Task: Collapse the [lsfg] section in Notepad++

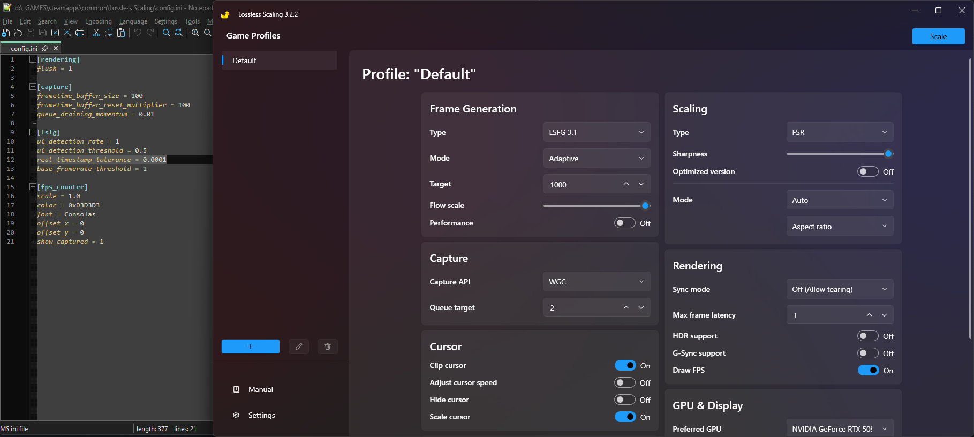Action: pos(33,132)
